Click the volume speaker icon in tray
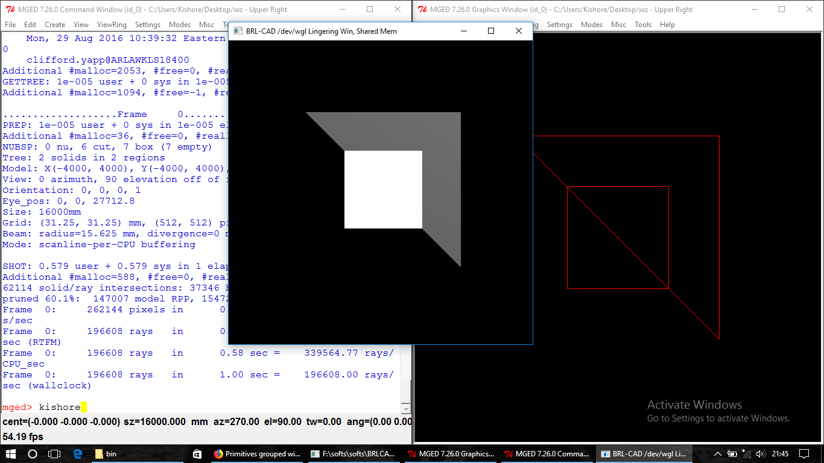Viewport: 824px width, 463px height. 761,454
